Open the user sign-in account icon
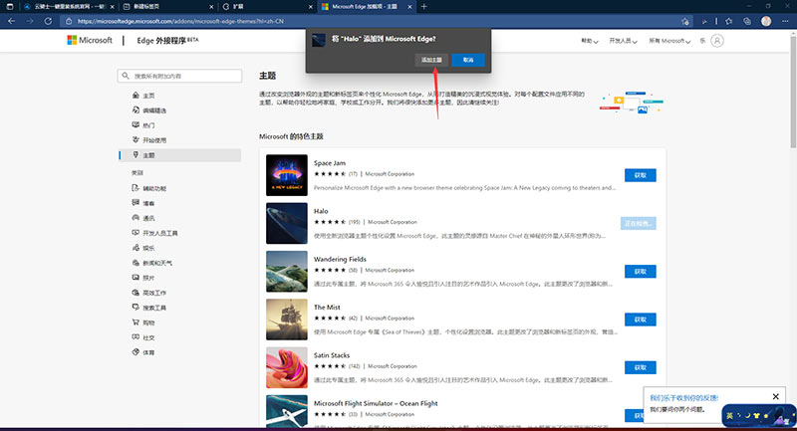Screen dimensions: 797x431 point(717,41)
